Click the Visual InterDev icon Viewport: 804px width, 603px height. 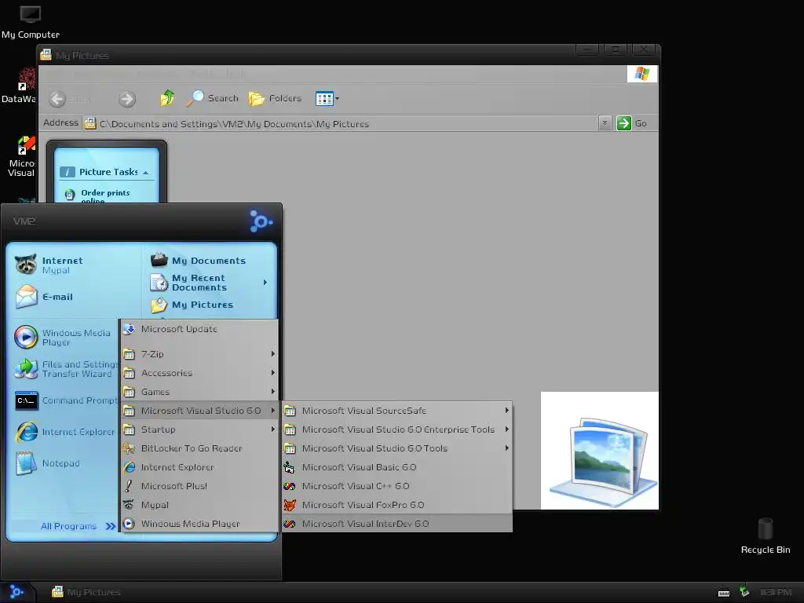click(x=290, y=524)
